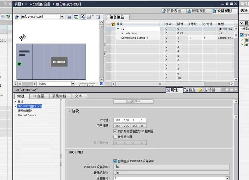Click the green port on JM device
Image resolution: width=249 pixels, height=180 pixels.
click(20, 64)
